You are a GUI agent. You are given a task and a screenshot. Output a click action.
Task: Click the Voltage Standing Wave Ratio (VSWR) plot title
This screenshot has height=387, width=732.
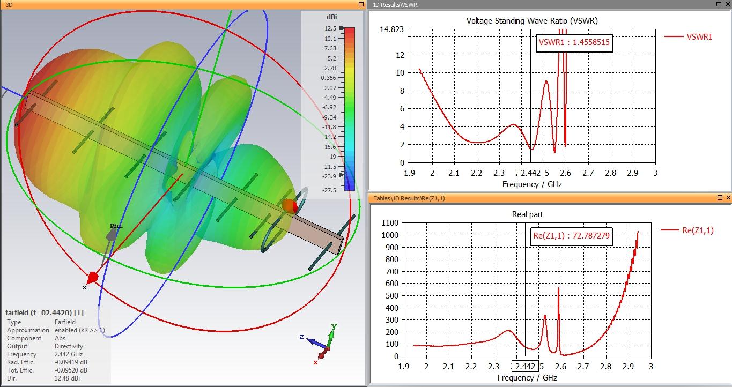(532, 21)
